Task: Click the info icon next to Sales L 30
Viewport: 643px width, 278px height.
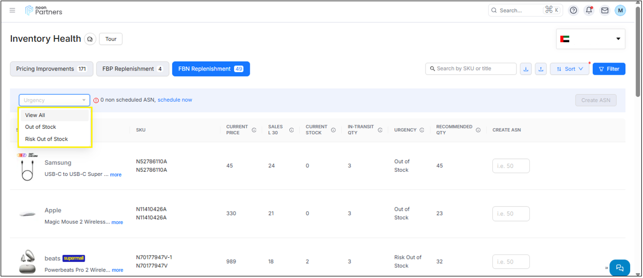Action: tap(291, 130)
